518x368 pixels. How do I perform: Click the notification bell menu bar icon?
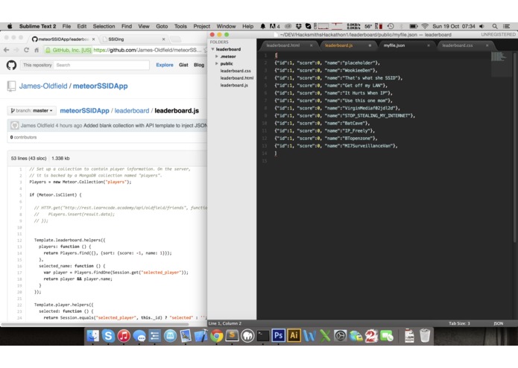(263, 26)
